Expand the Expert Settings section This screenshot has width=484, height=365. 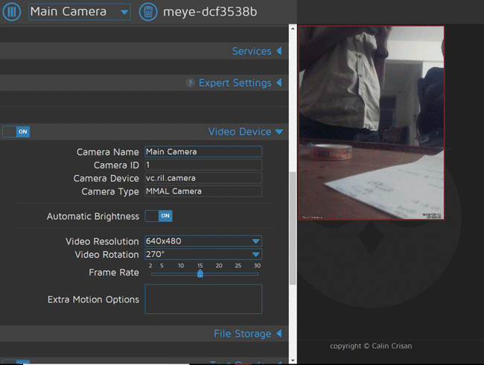coord(241,83)
